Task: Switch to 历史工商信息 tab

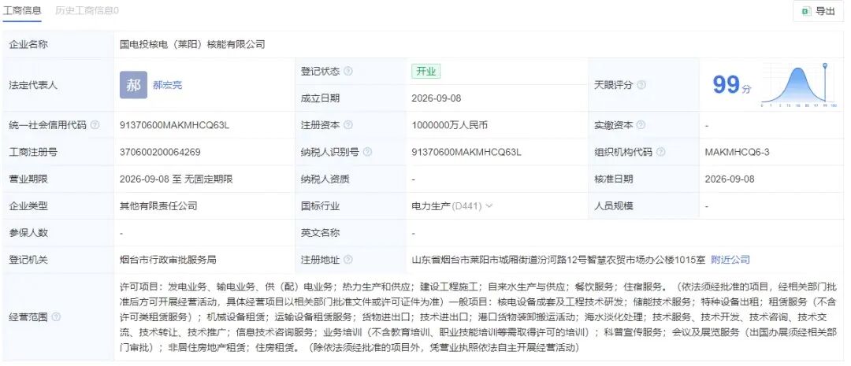Action: [x=87, y=10]
